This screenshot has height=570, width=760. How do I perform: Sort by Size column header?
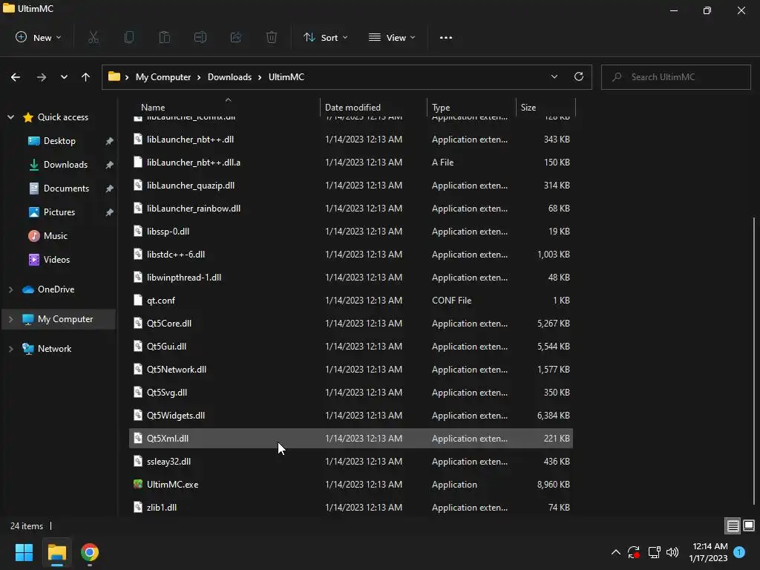pos(546,108)
